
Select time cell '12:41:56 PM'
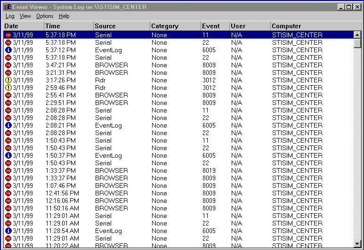pos(62,193)
